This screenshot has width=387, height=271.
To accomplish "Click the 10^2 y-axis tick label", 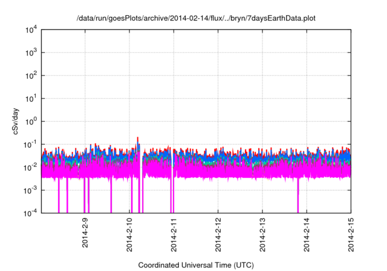I will pos(31,76).
